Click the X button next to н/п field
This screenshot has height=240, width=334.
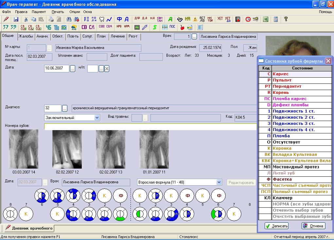(x=107, y=68)
